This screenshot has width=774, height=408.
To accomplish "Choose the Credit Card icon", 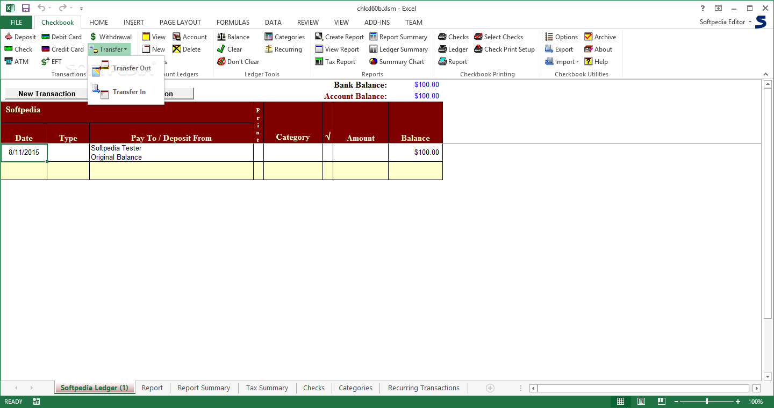I will click(46, 49).
